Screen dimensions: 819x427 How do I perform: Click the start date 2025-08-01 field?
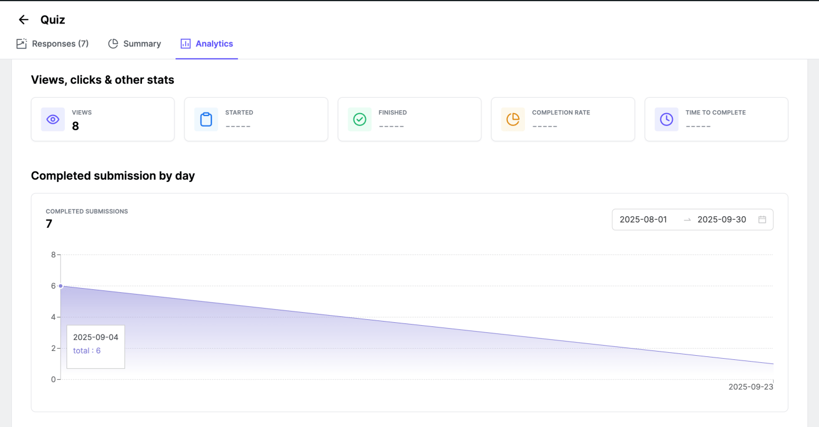[643, 220]
